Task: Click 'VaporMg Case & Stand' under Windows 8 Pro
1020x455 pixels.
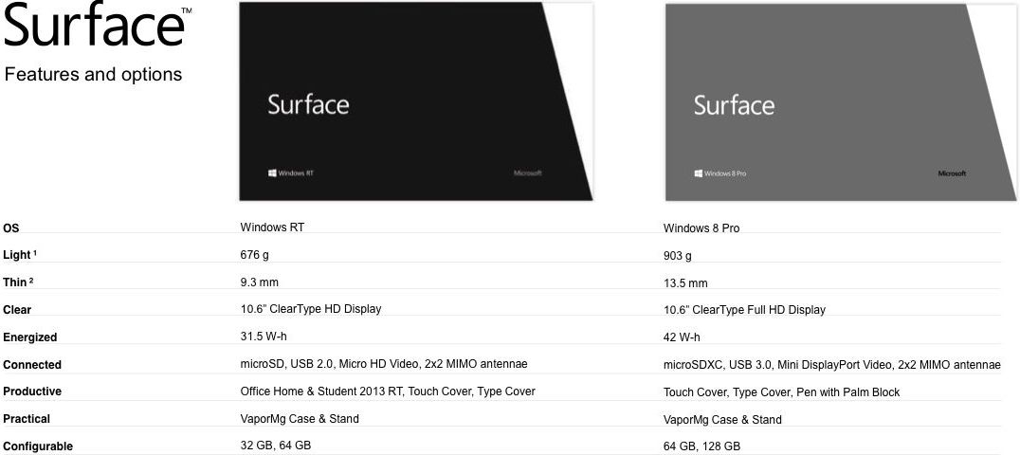Action: pyautogui.click(x=722, y=420)
